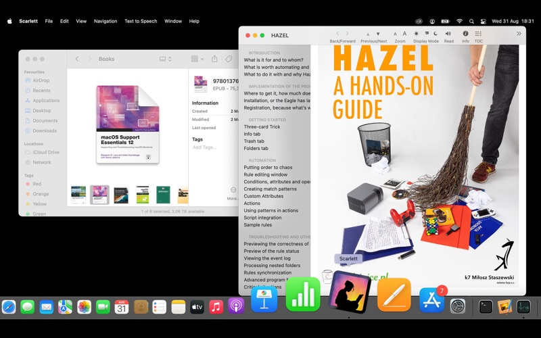Open the File menu
This screenshot has height=338, width=541.
tap(49, 21)
